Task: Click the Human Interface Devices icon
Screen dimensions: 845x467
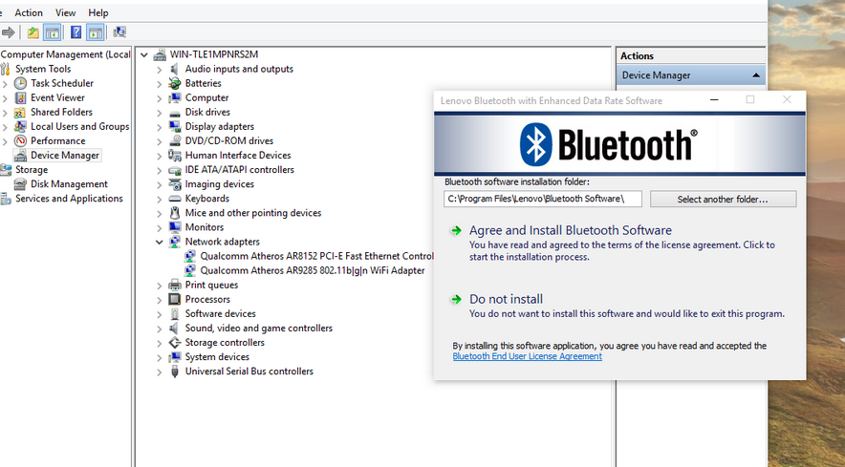Action: (x=175, y=155)
